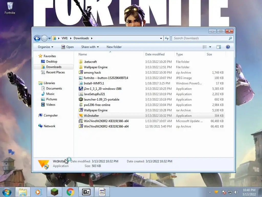Open Explorer Help question mark
The height and width of the screenshot is (197, 262).
coord(228,47)
